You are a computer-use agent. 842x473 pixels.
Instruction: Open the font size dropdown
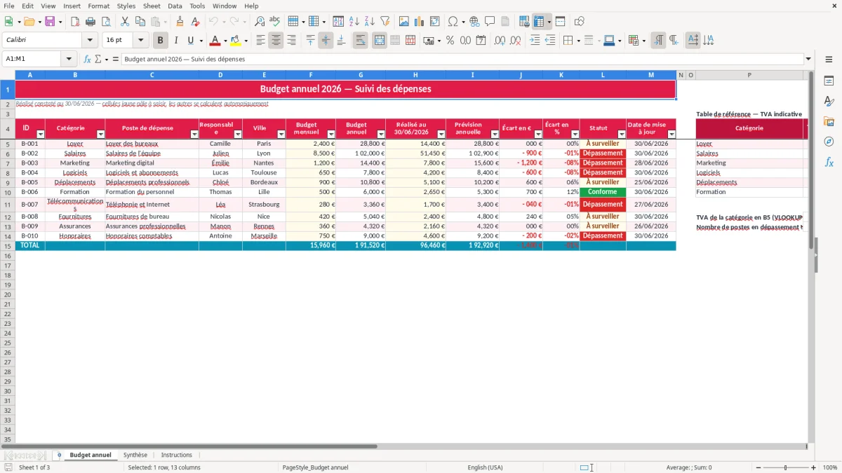coord(140,41)
